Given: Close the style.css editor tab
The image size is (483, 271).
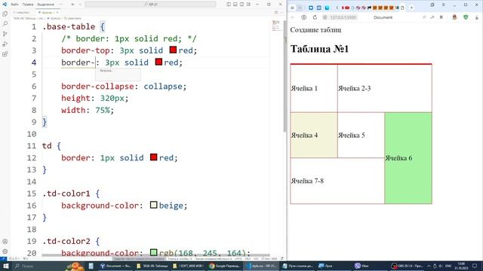Looking at the screenshot, I should click(57, 12).
